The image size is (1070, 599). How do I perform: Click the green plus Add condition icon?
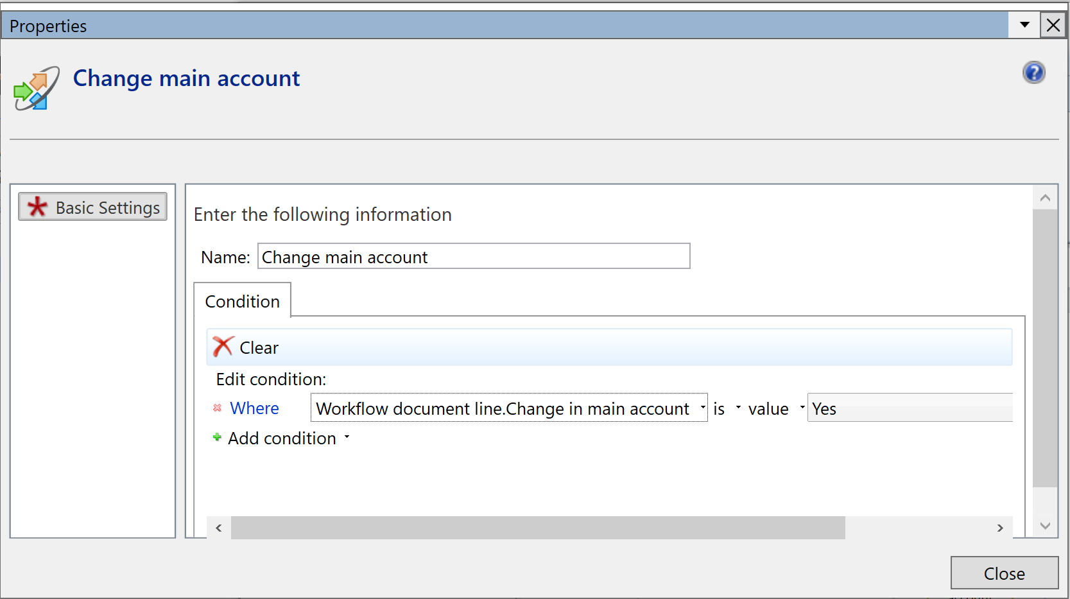(217, 437)
